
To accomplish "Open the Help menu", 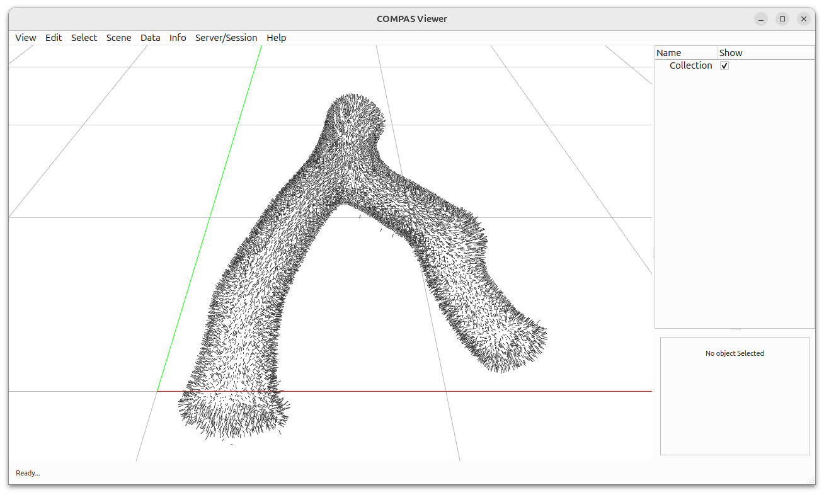I will pyautogui.click(x=276, y=38).
